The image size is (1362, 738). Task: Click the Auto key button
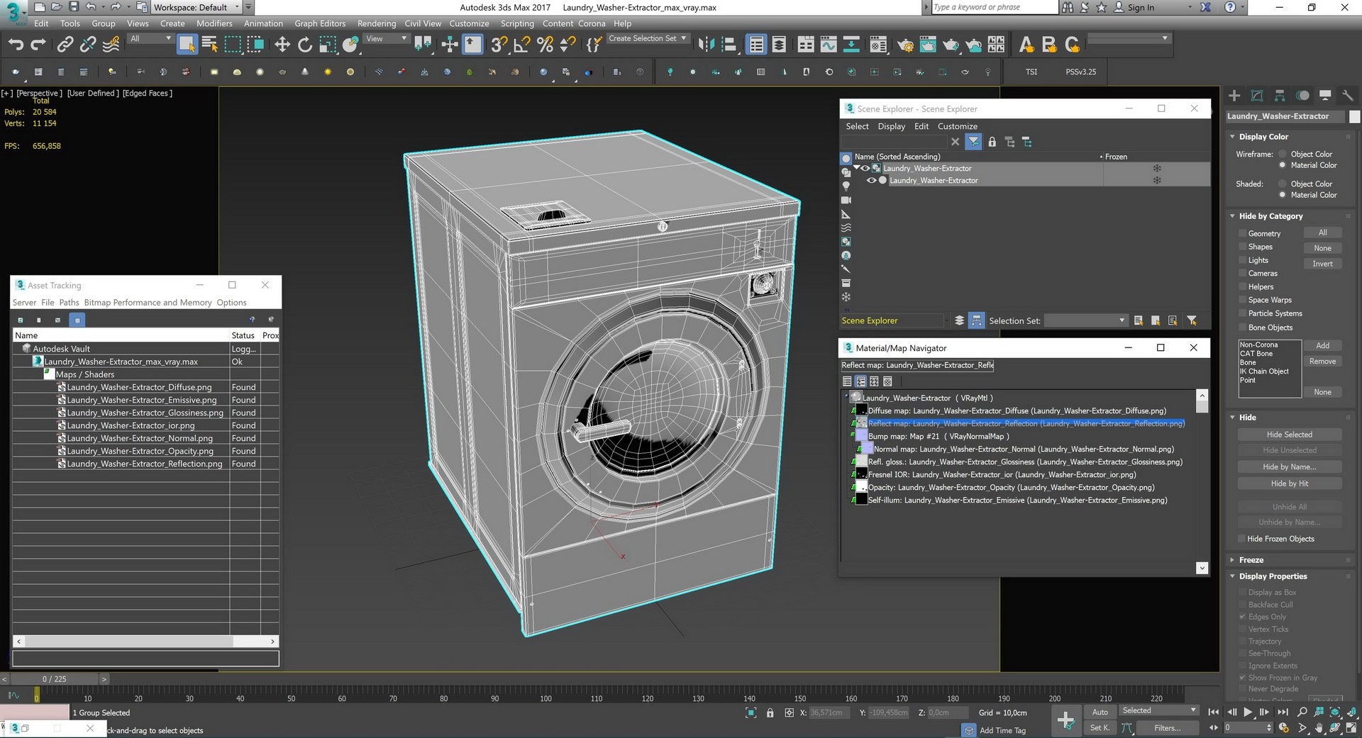[1100, 712]
